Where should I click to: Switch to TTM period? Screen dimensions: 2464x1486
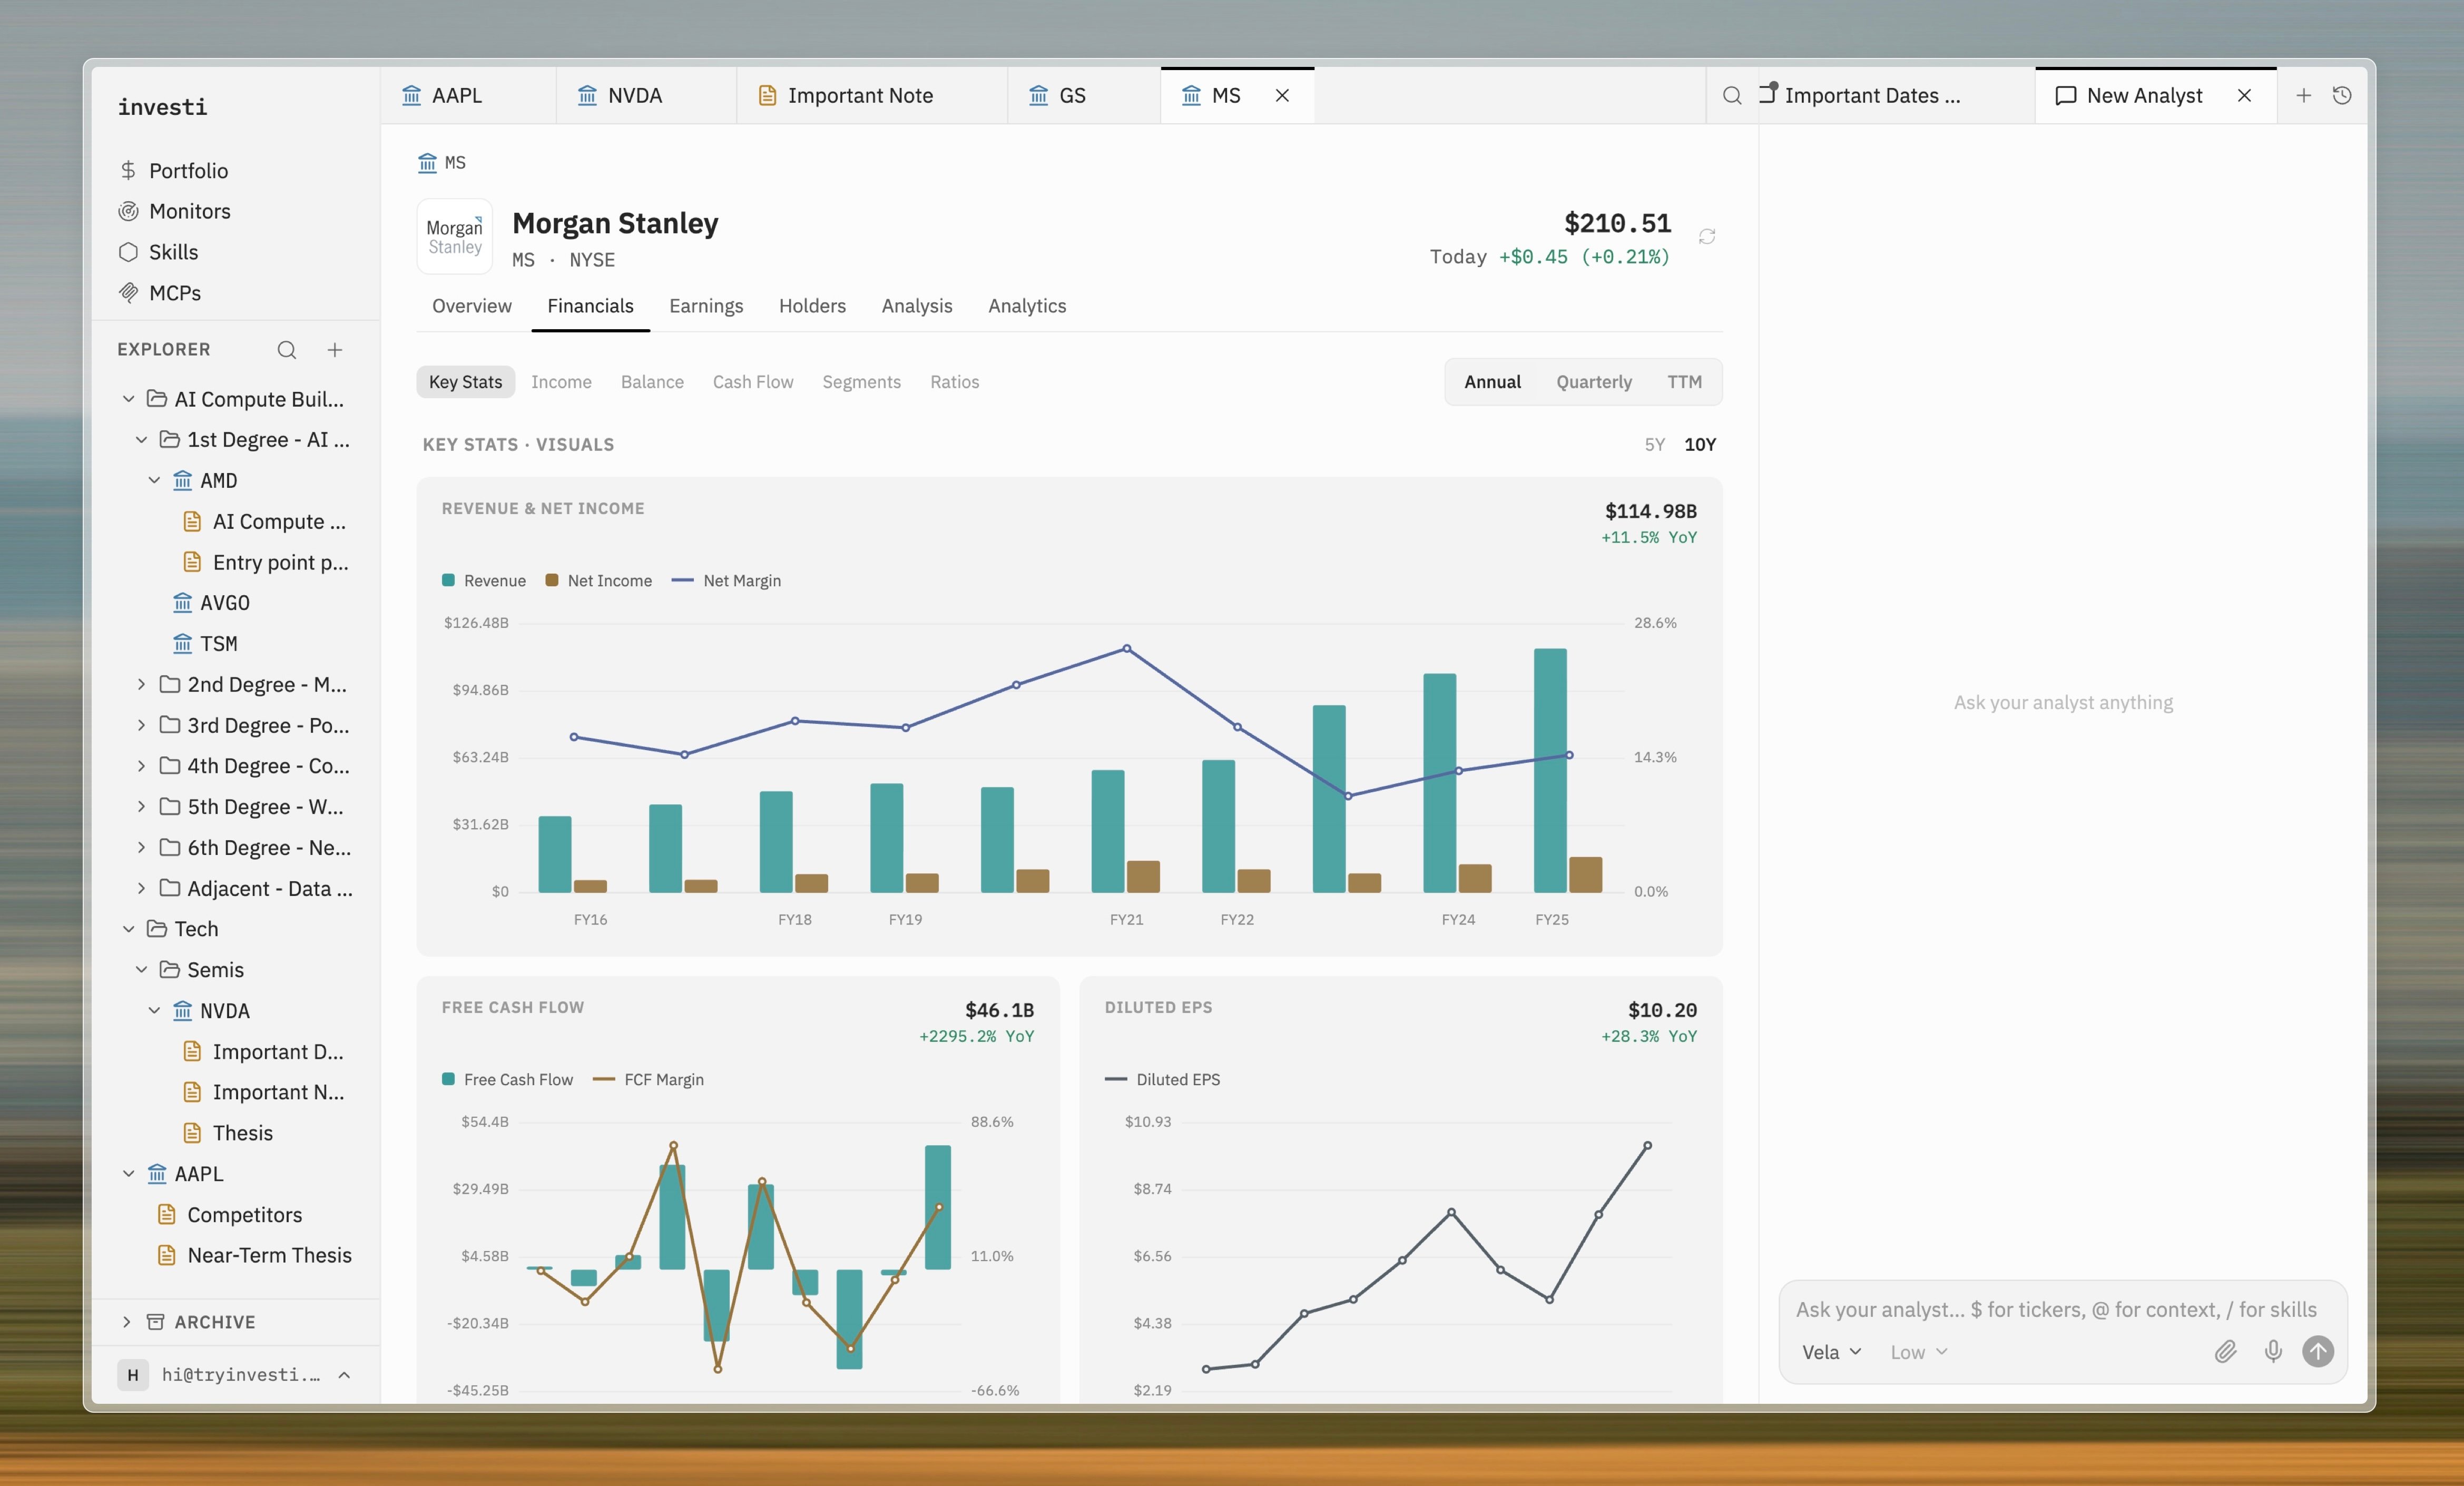coord(1684,382)
